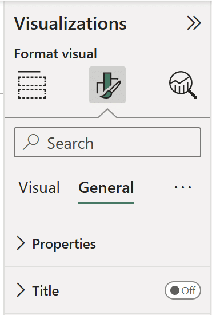Image resolution: width=212 pixels, height=315 pixels.
Task: Click the green underline beneath General
Action: pyautogui.click(x=106, y=203)
